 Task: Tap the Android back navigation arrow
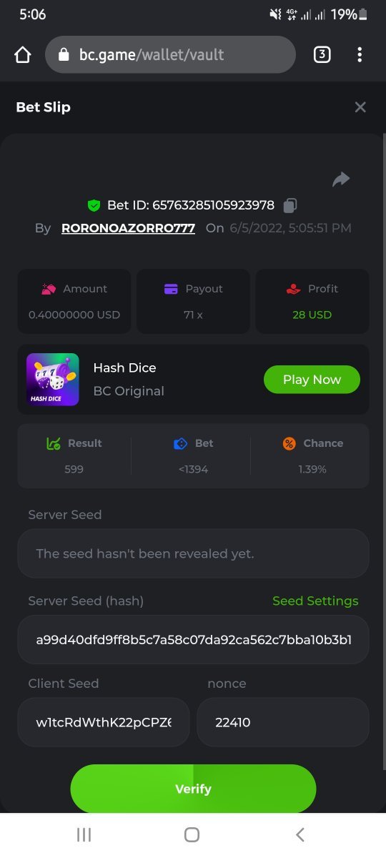pos(300,835)
